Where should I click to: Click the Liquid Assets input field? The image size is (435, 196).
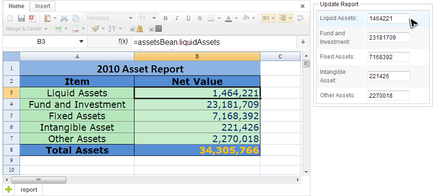[388, 18]
